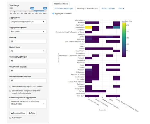Open Commodity Basket Aggregation dropdown
The image size is (150, 124).
pos(28,104)
